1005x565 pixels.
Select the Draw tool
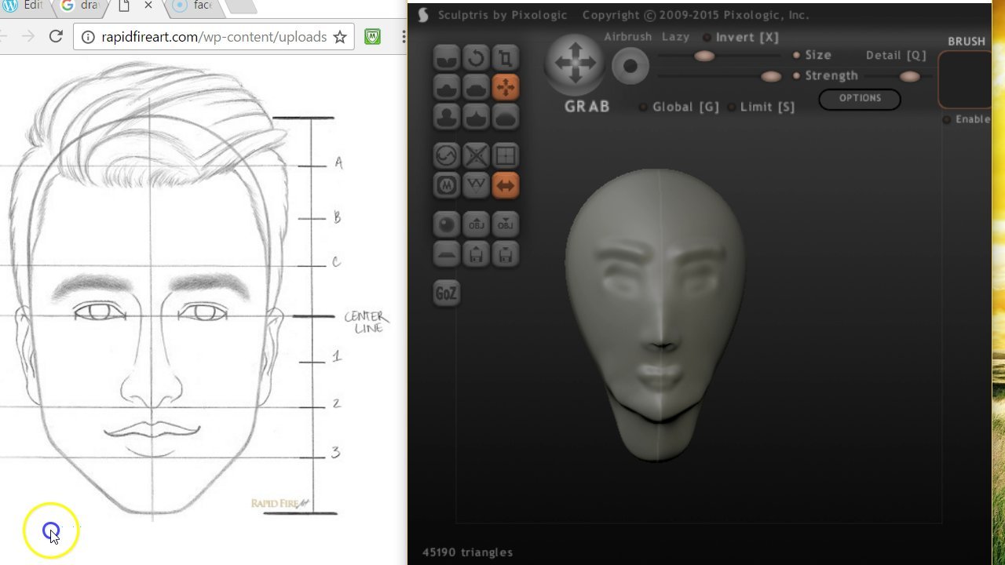pyautogui.click(x=446, y=86)
